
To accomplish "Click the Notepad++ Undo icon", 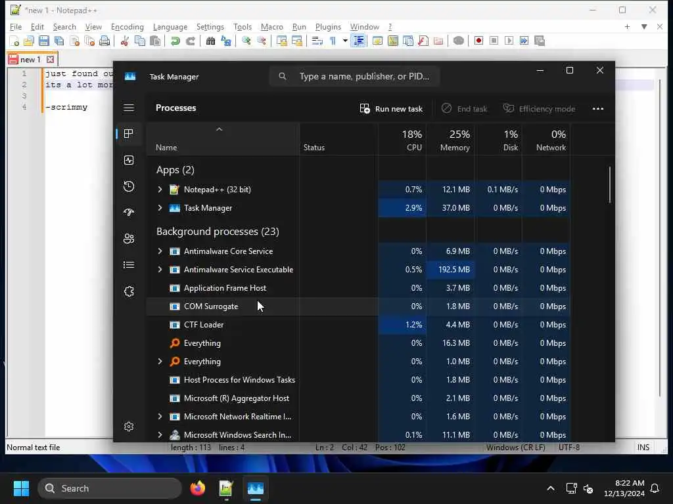I will coord(175,41).
